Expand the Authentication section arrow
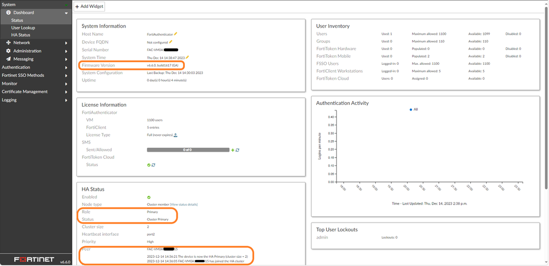This screenshot has height=266, width=549. 66,67
